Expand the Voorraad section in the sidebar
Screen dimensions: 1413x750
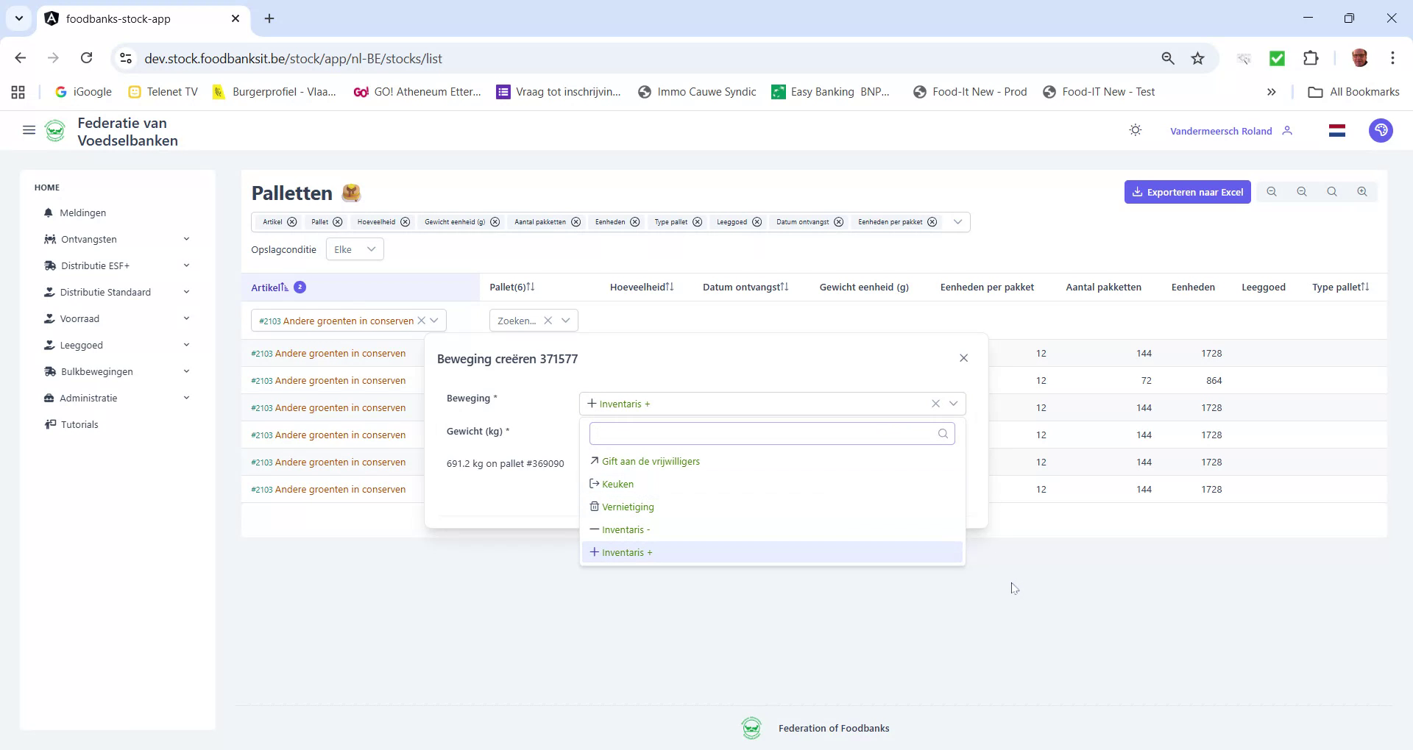click(82, 318)
